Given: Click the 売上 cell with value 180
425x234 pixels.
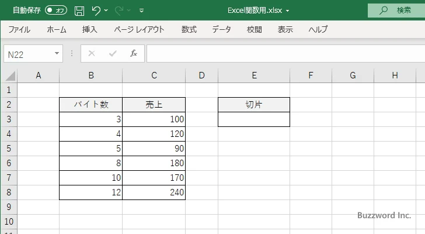Looking at the screenshot, I should click(x=154, y=163).
